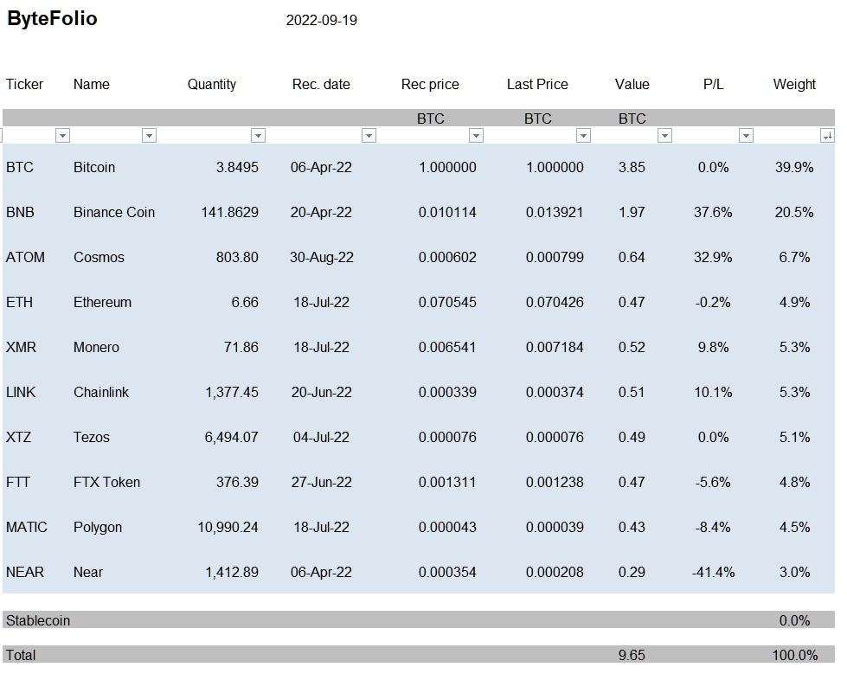Viewport: 847px width, 680px height.
Task: Select the ATOM ticker cell
Action: [25, 257]
